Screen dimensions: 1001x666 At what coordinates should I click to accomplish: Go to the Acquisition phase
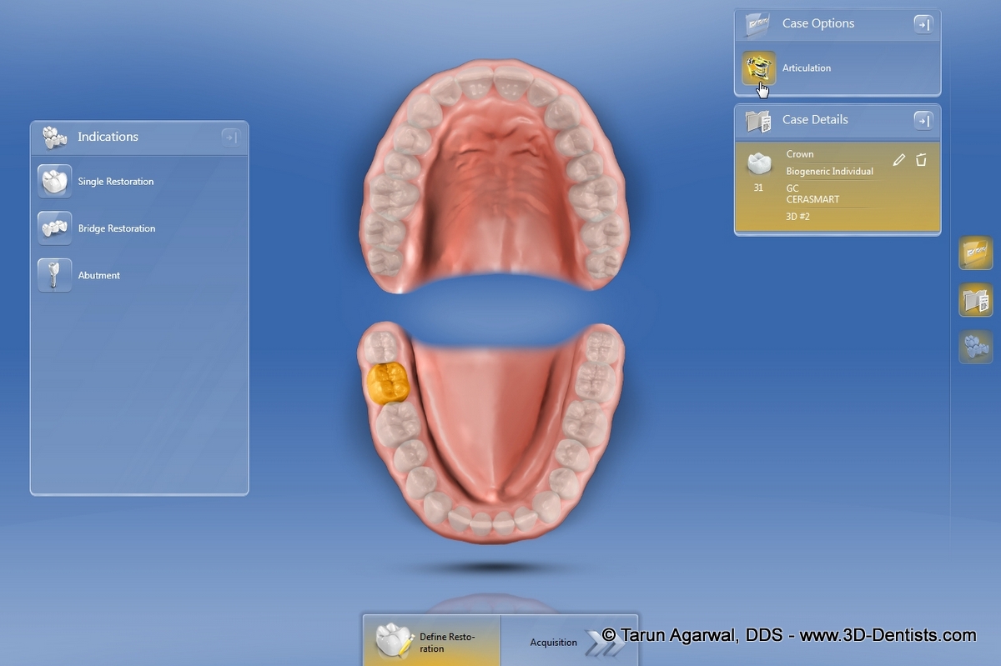(x=567, y=642)
